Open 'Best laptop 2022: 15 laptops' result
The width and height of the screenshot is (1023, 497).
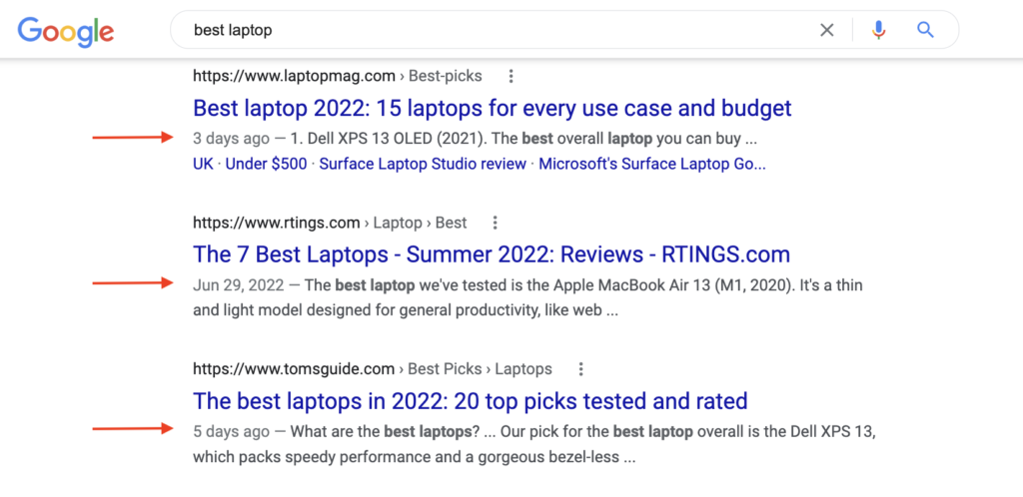[x=492, y=108]
